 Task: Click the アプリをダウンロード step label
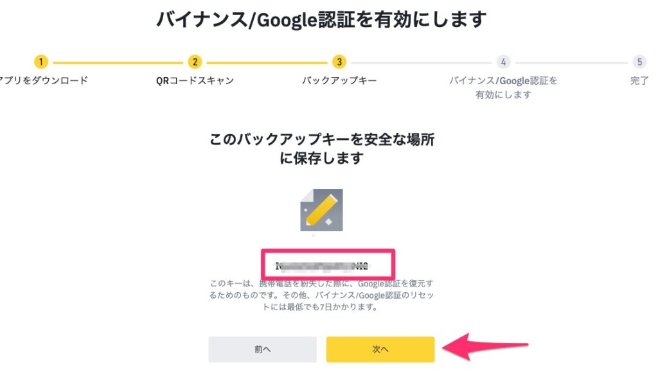pyautogui.click(x=44, y=80)
